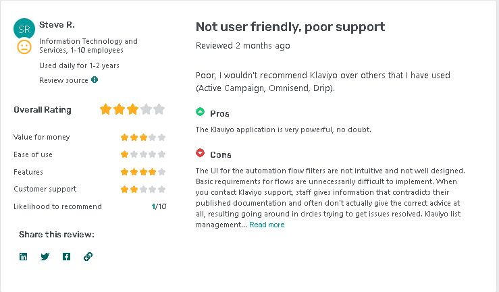The image size is (499, 292).
Task: Click the Customer support star rating
Action: [x=143, y=189]
